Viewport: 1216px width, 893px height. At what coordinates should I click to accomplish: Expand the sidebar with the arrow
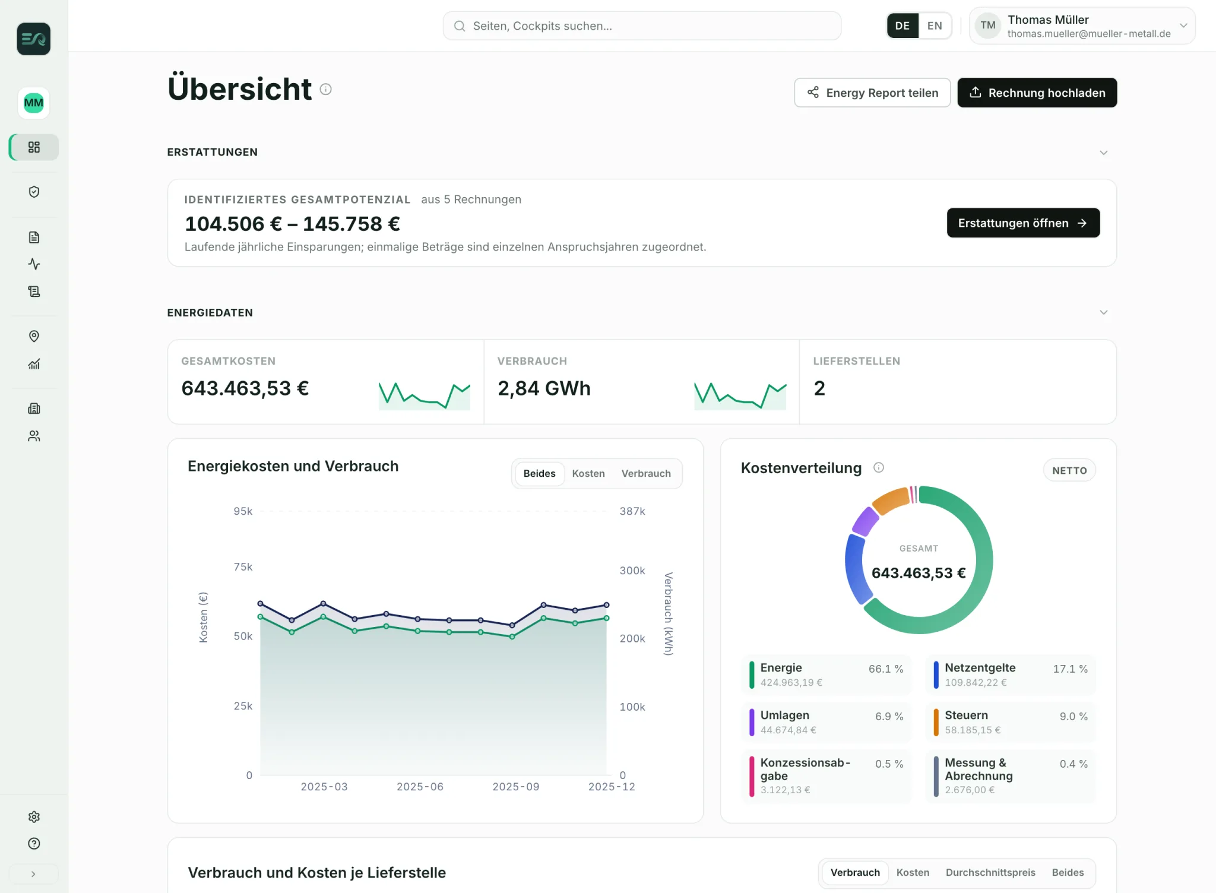pos(34,874)
